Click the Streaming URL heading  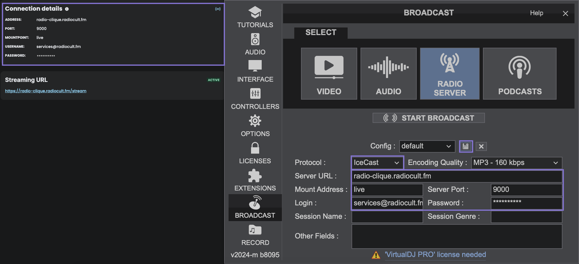(x=26, y=80)
